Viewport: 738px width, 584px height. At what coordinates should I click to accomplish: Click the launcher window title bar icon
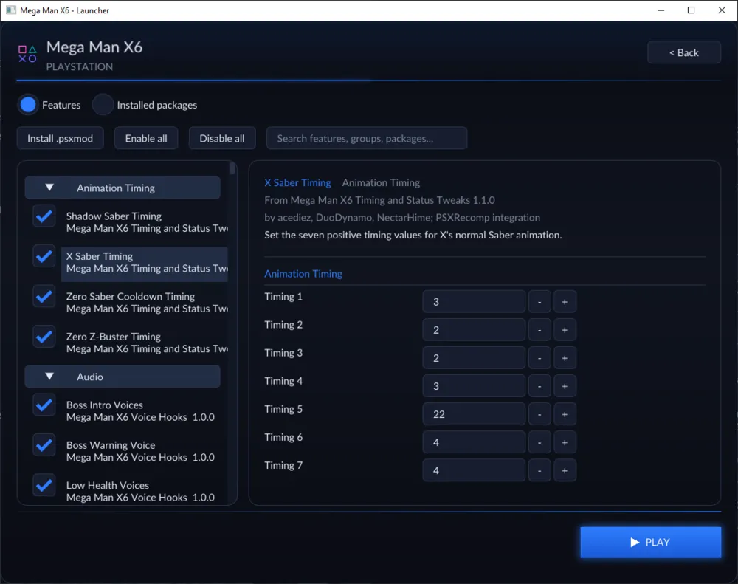[11, 10]
